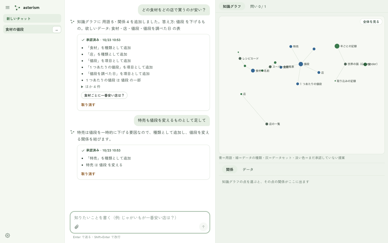Click the 1つあたりの値段 は 値段 の一部 item
The image size is (388, 243).
pyautogui.click(x=113, y=80)
